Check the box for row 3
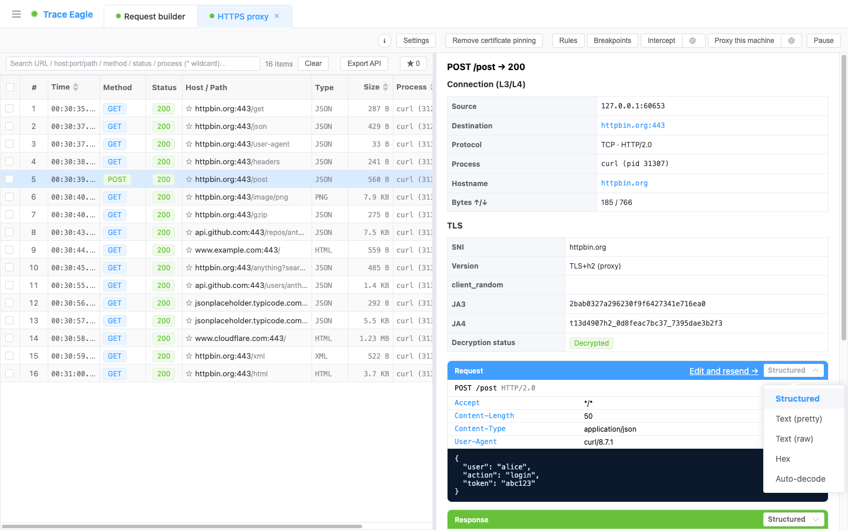 9,144
